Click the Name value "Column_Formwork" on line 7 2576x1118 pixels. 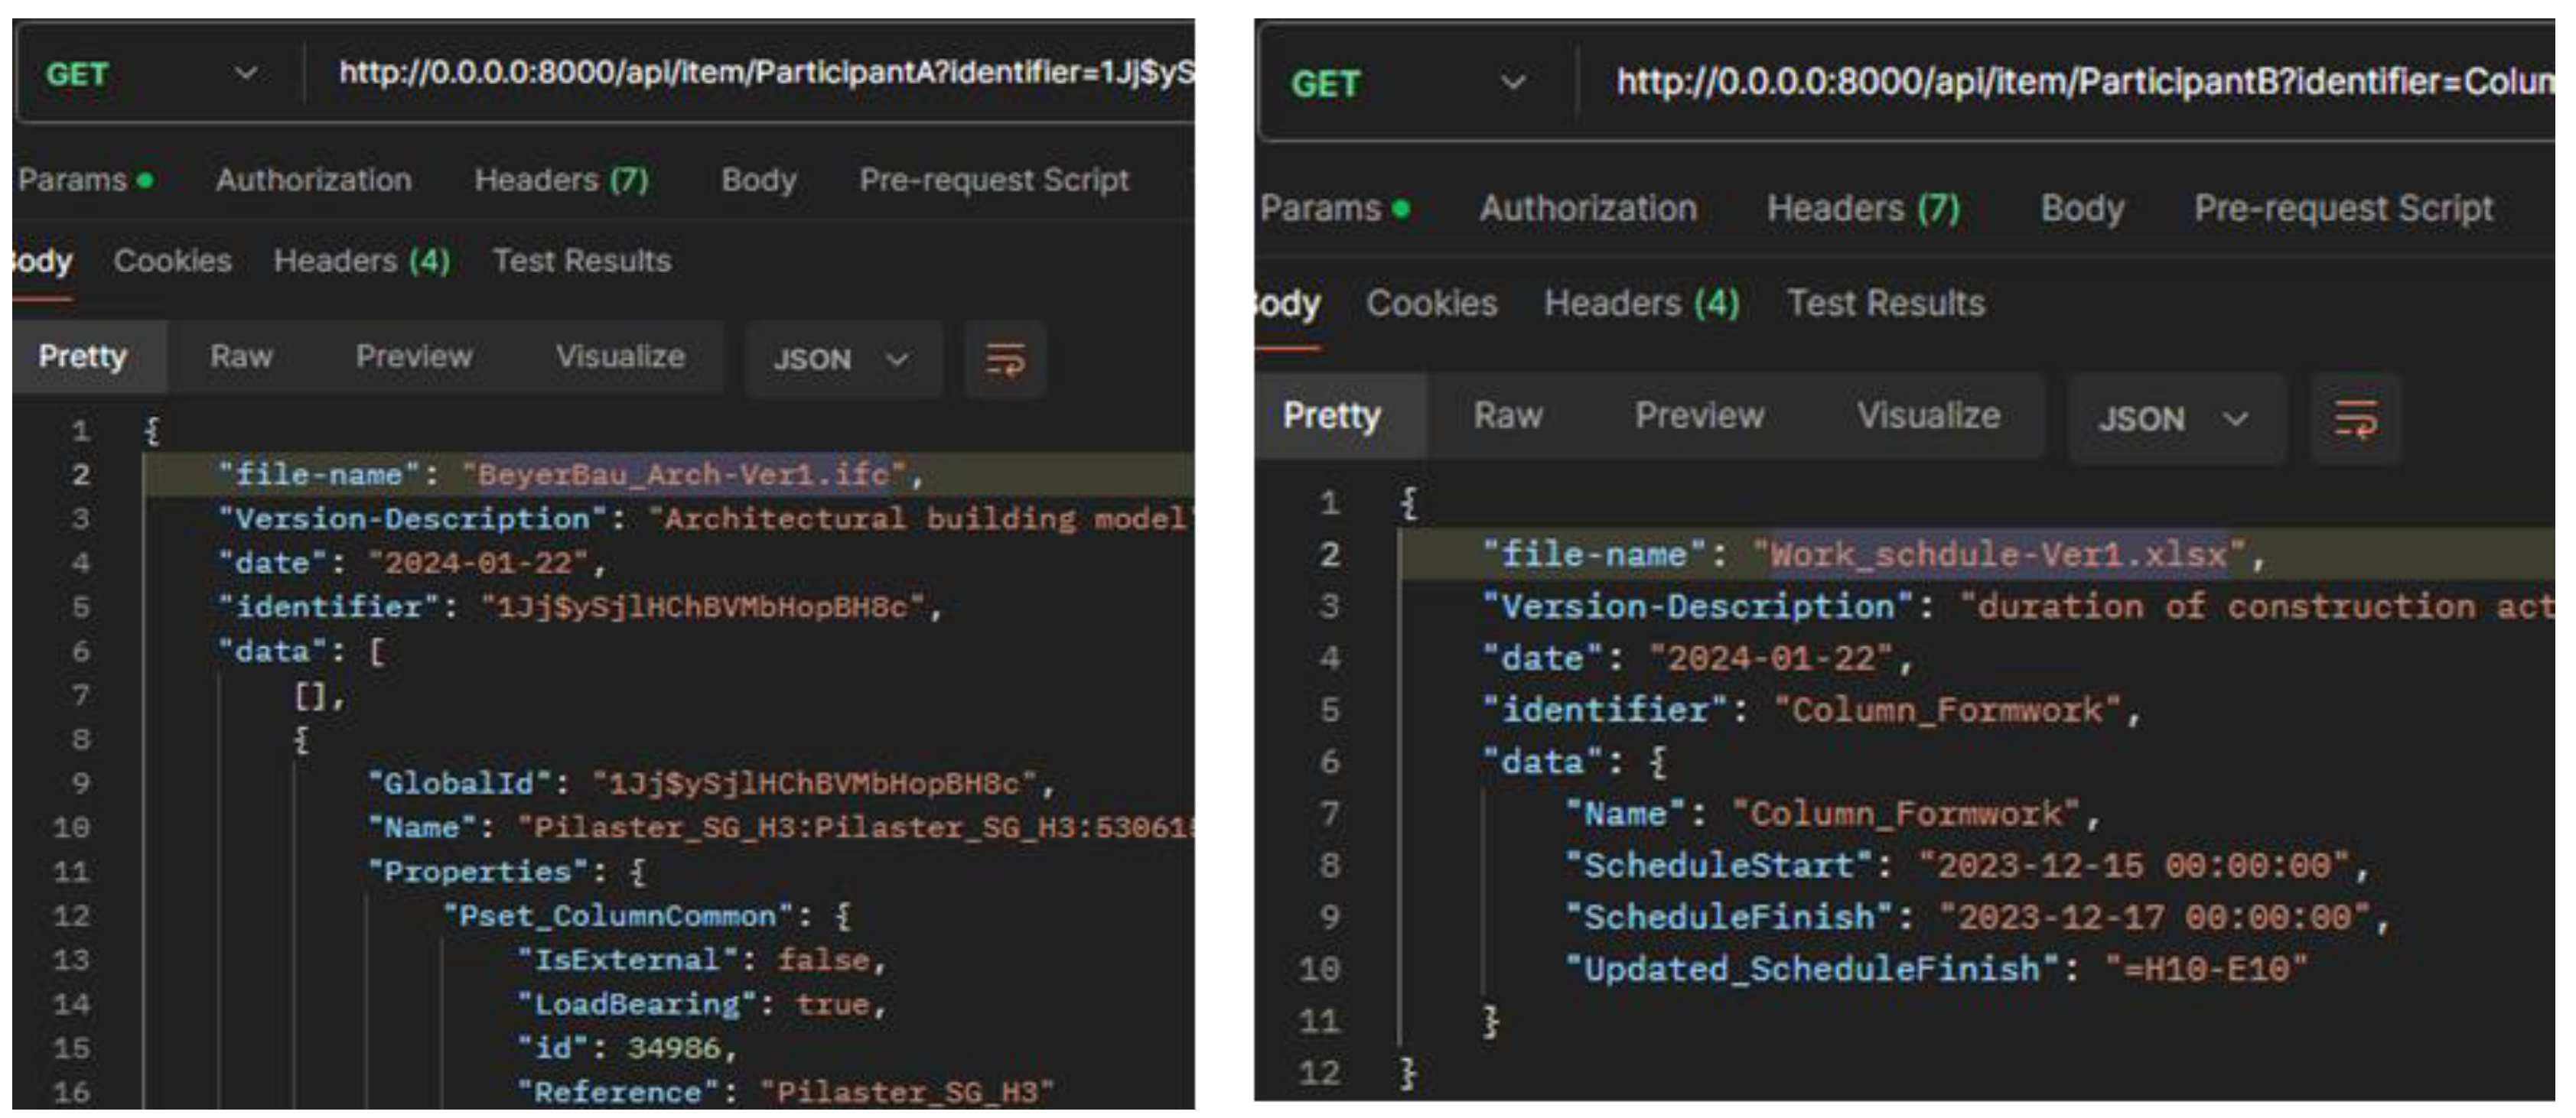click(x=1906, y=814)
